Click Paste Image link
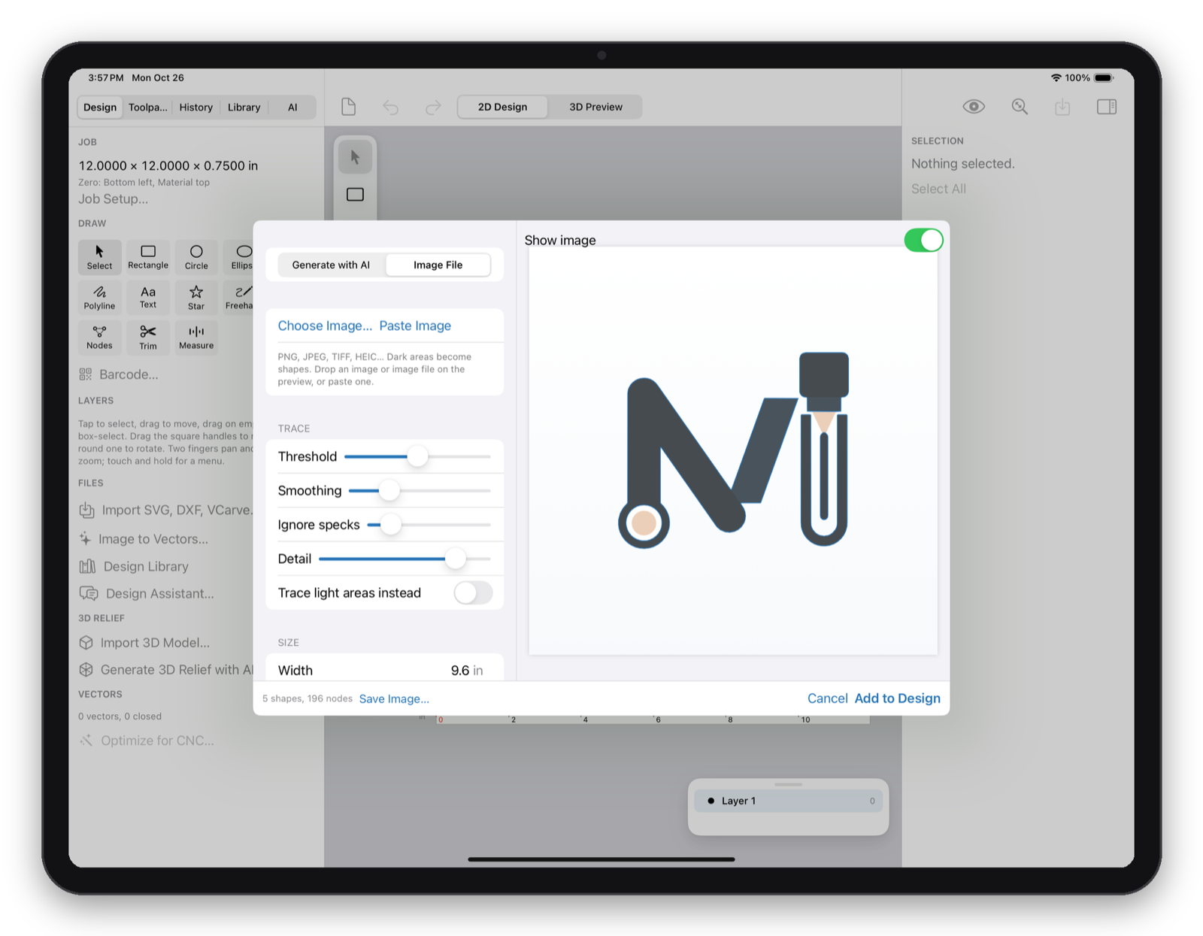Image resolution: width=1203 pixels, height=936 pixels. pyautogui.click(x=415, y=326)
